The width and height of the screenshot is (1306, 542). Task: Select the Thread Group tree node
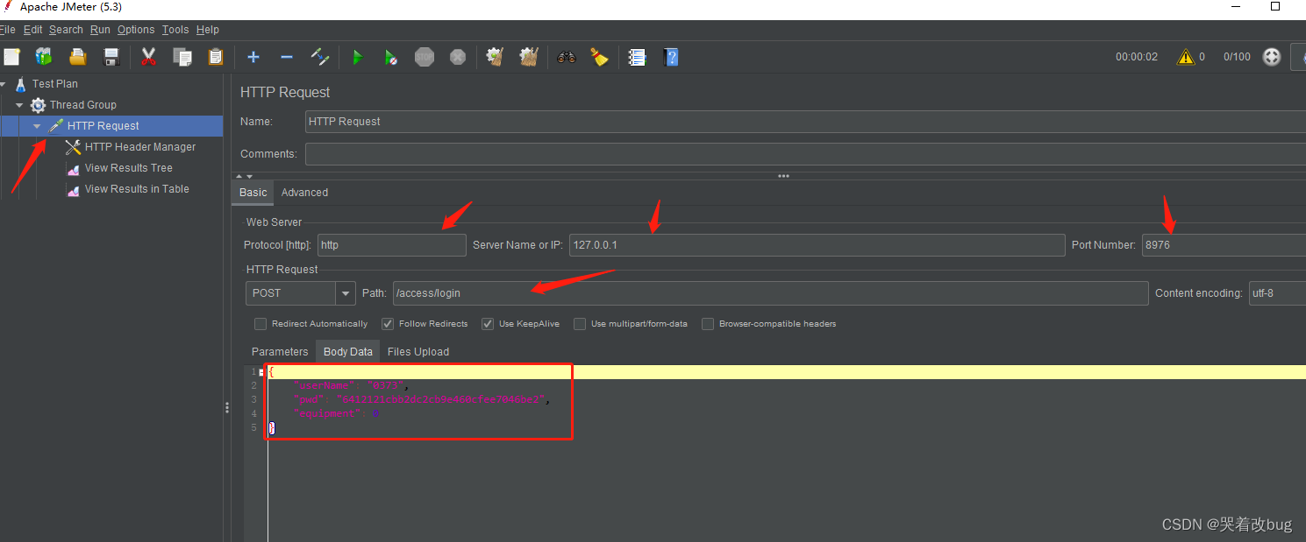(x=83, y=105)
